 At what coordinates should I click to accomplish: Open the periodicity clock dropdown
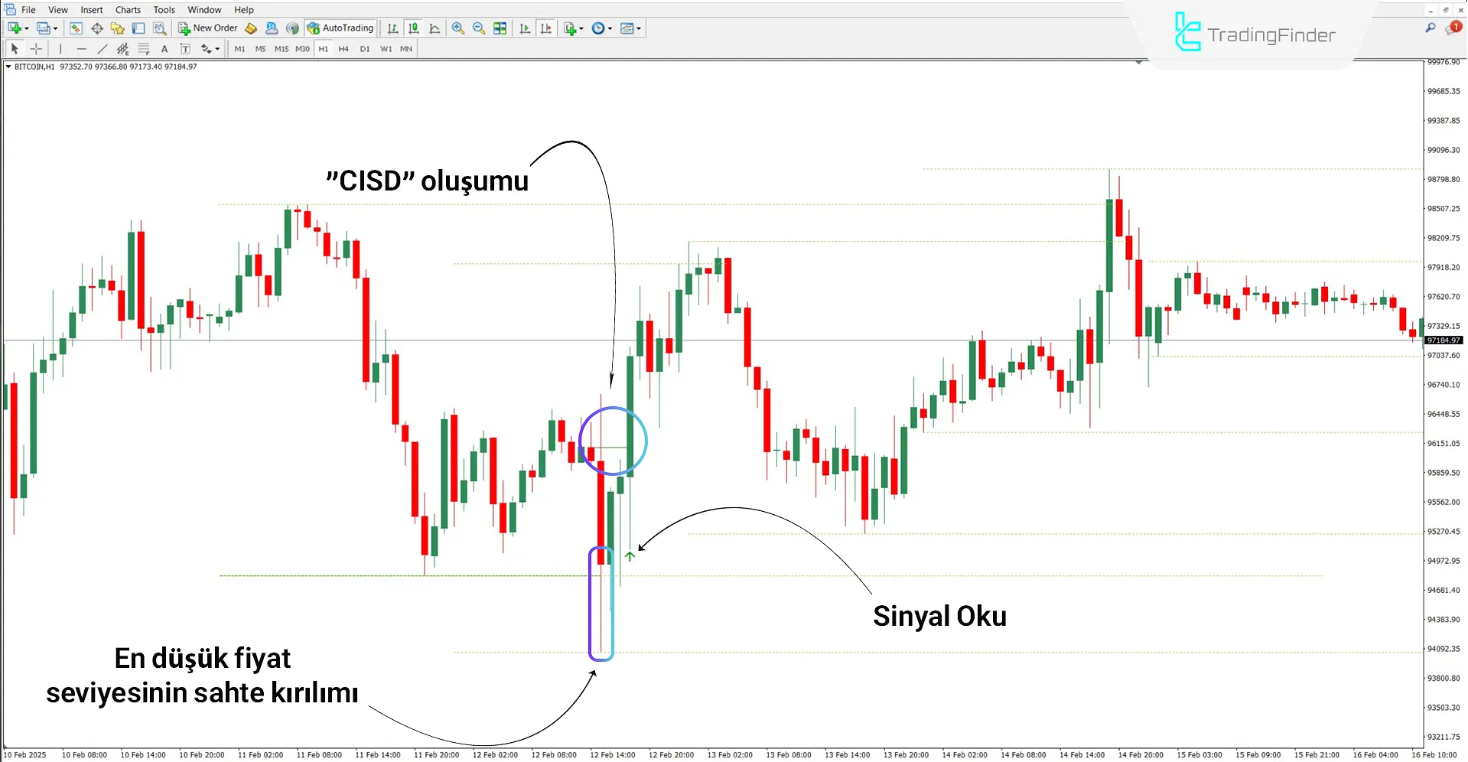(x=610, y=28)
